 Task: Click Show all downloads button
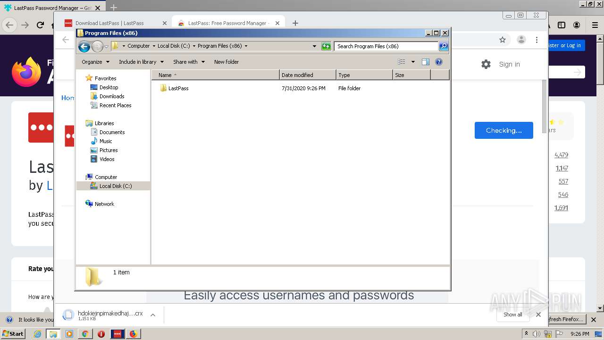point(513,314)
